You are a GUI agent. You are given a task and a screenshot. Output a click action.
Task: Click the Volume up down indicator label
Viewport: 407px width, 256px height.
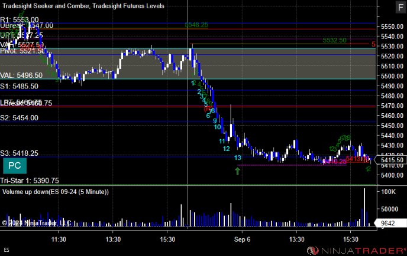tap(56, 192)
